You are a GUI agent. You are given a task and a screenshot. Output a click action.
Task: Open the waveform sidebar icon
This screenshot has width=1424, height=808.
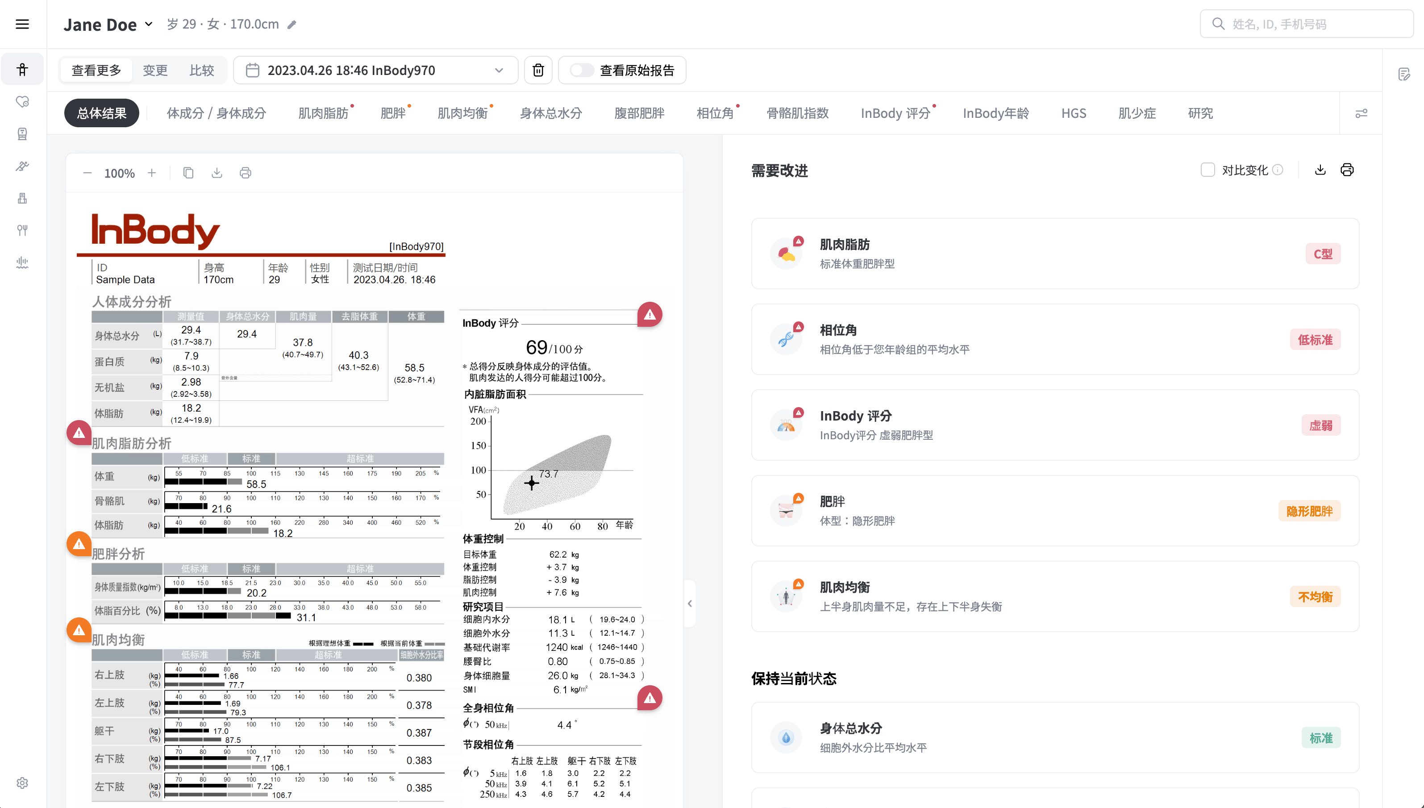tap(22, 262)
